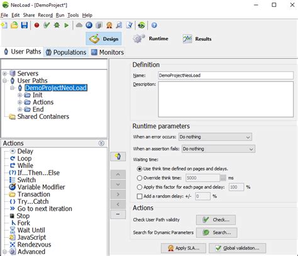Click the left arrow outdent button

click(x=118, y=204)
